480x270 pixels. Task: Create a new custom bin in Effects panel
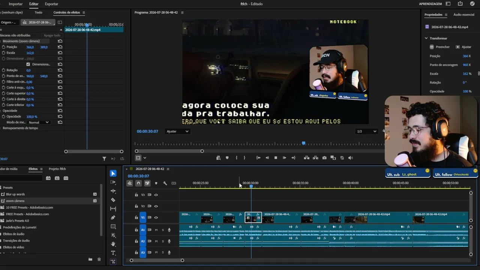90,259
